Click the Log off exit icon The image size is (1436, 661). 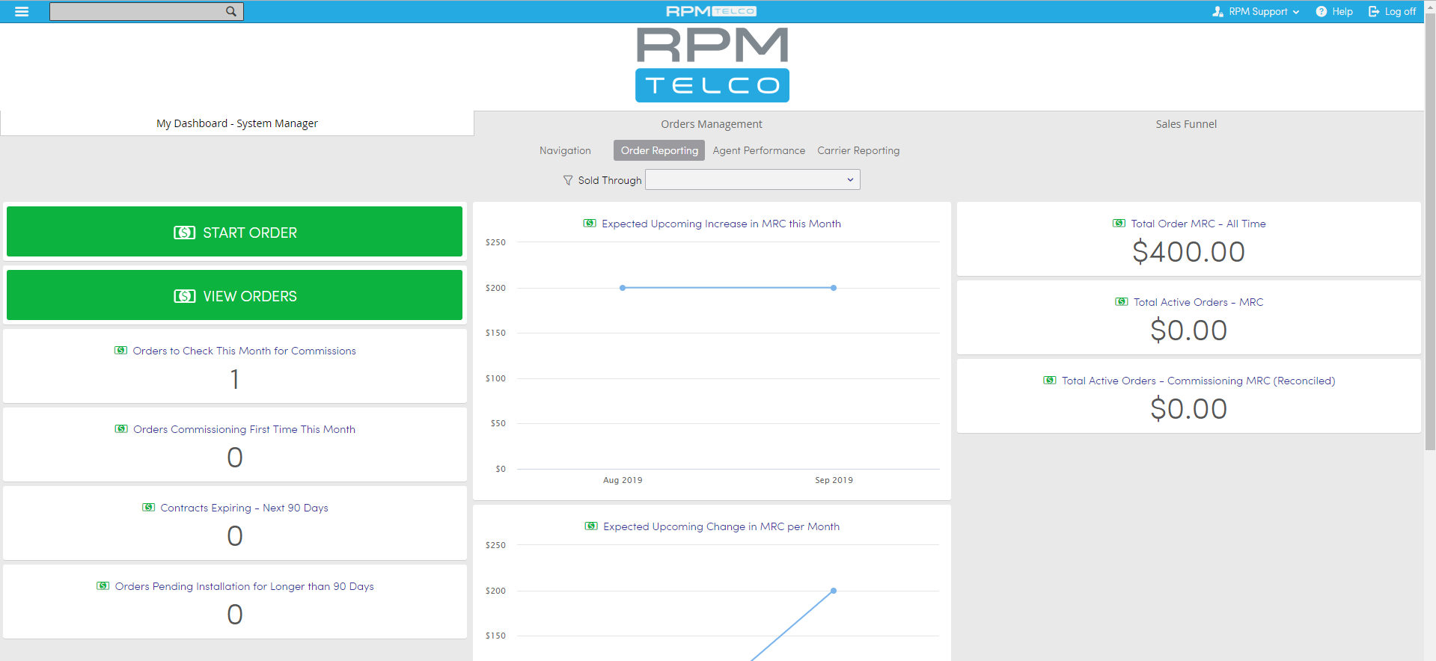(1374, 11)
